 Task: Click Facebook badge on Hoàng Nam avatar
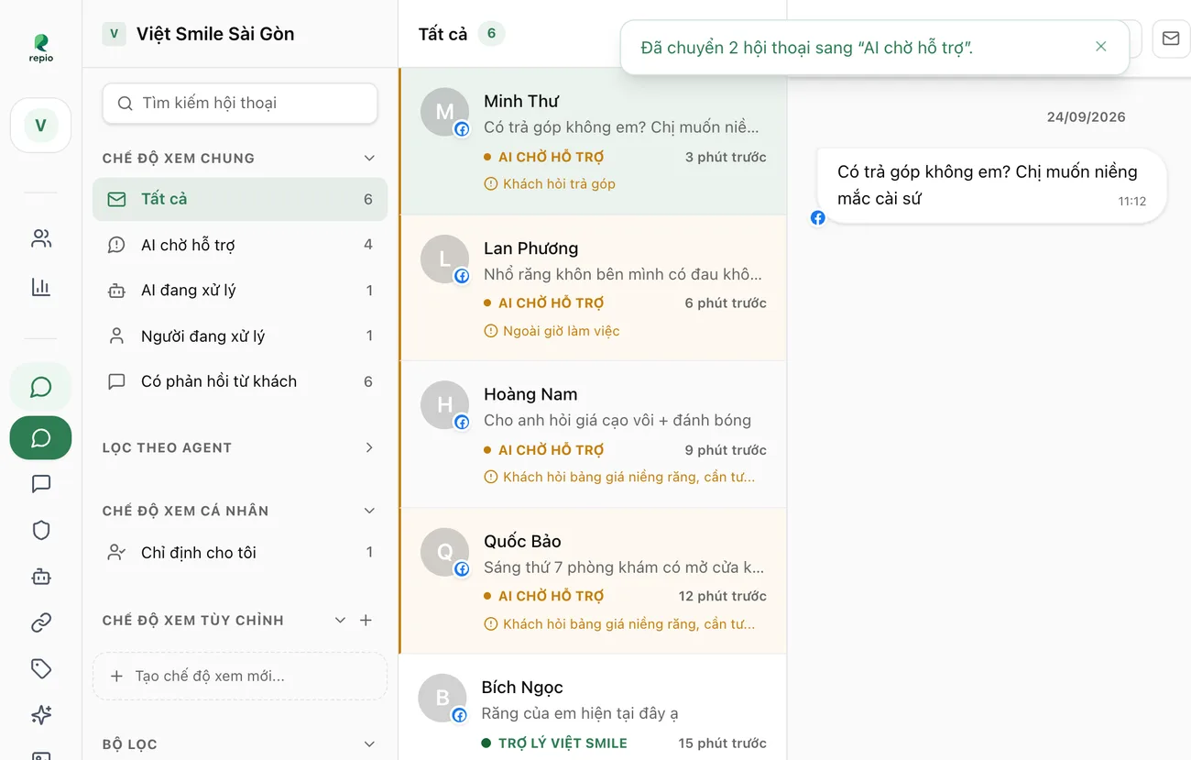tap(462, 423)
